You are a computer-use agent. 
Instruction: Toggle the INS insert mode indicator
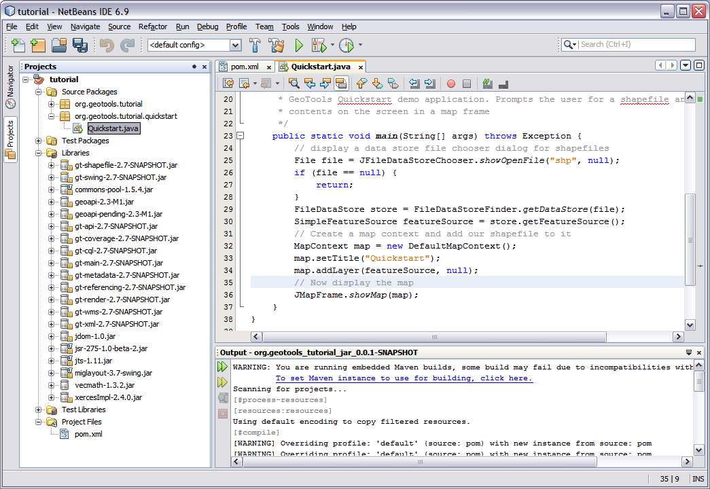pos(698,479)
